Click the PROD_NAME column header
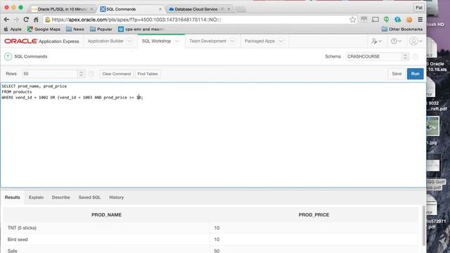The height and width of the screenshot is (253, 450). point(106,215)
